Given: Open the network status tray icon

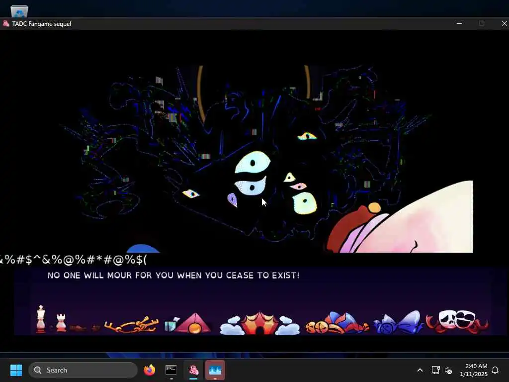Looking at the screenshot, I should point(435,370).
